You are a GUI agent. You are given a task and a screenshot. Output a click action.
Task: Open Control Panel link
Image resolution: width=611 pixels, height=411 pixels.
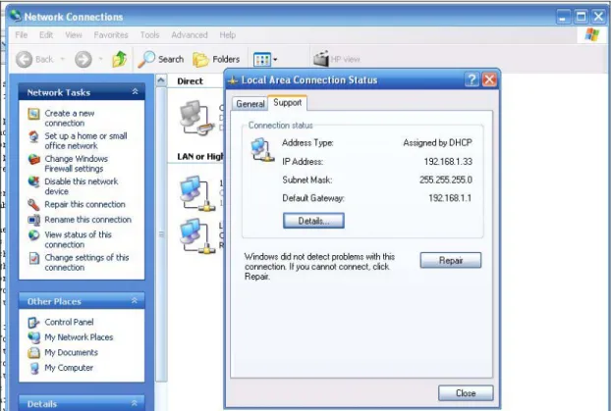pos(69,323)
